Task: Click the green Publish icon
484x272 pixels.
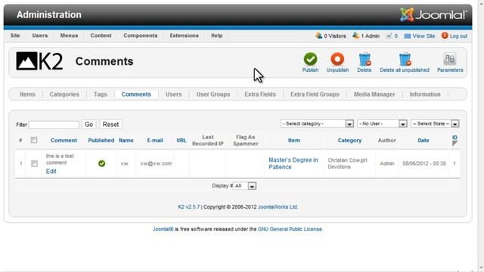Action: tap(310, 59)
